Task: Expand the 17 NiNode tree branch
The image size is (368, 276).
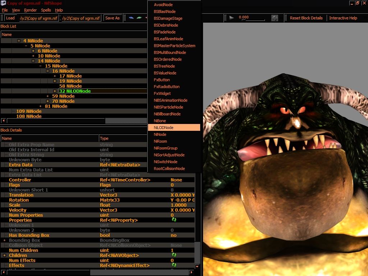Action: click(55, 76)
